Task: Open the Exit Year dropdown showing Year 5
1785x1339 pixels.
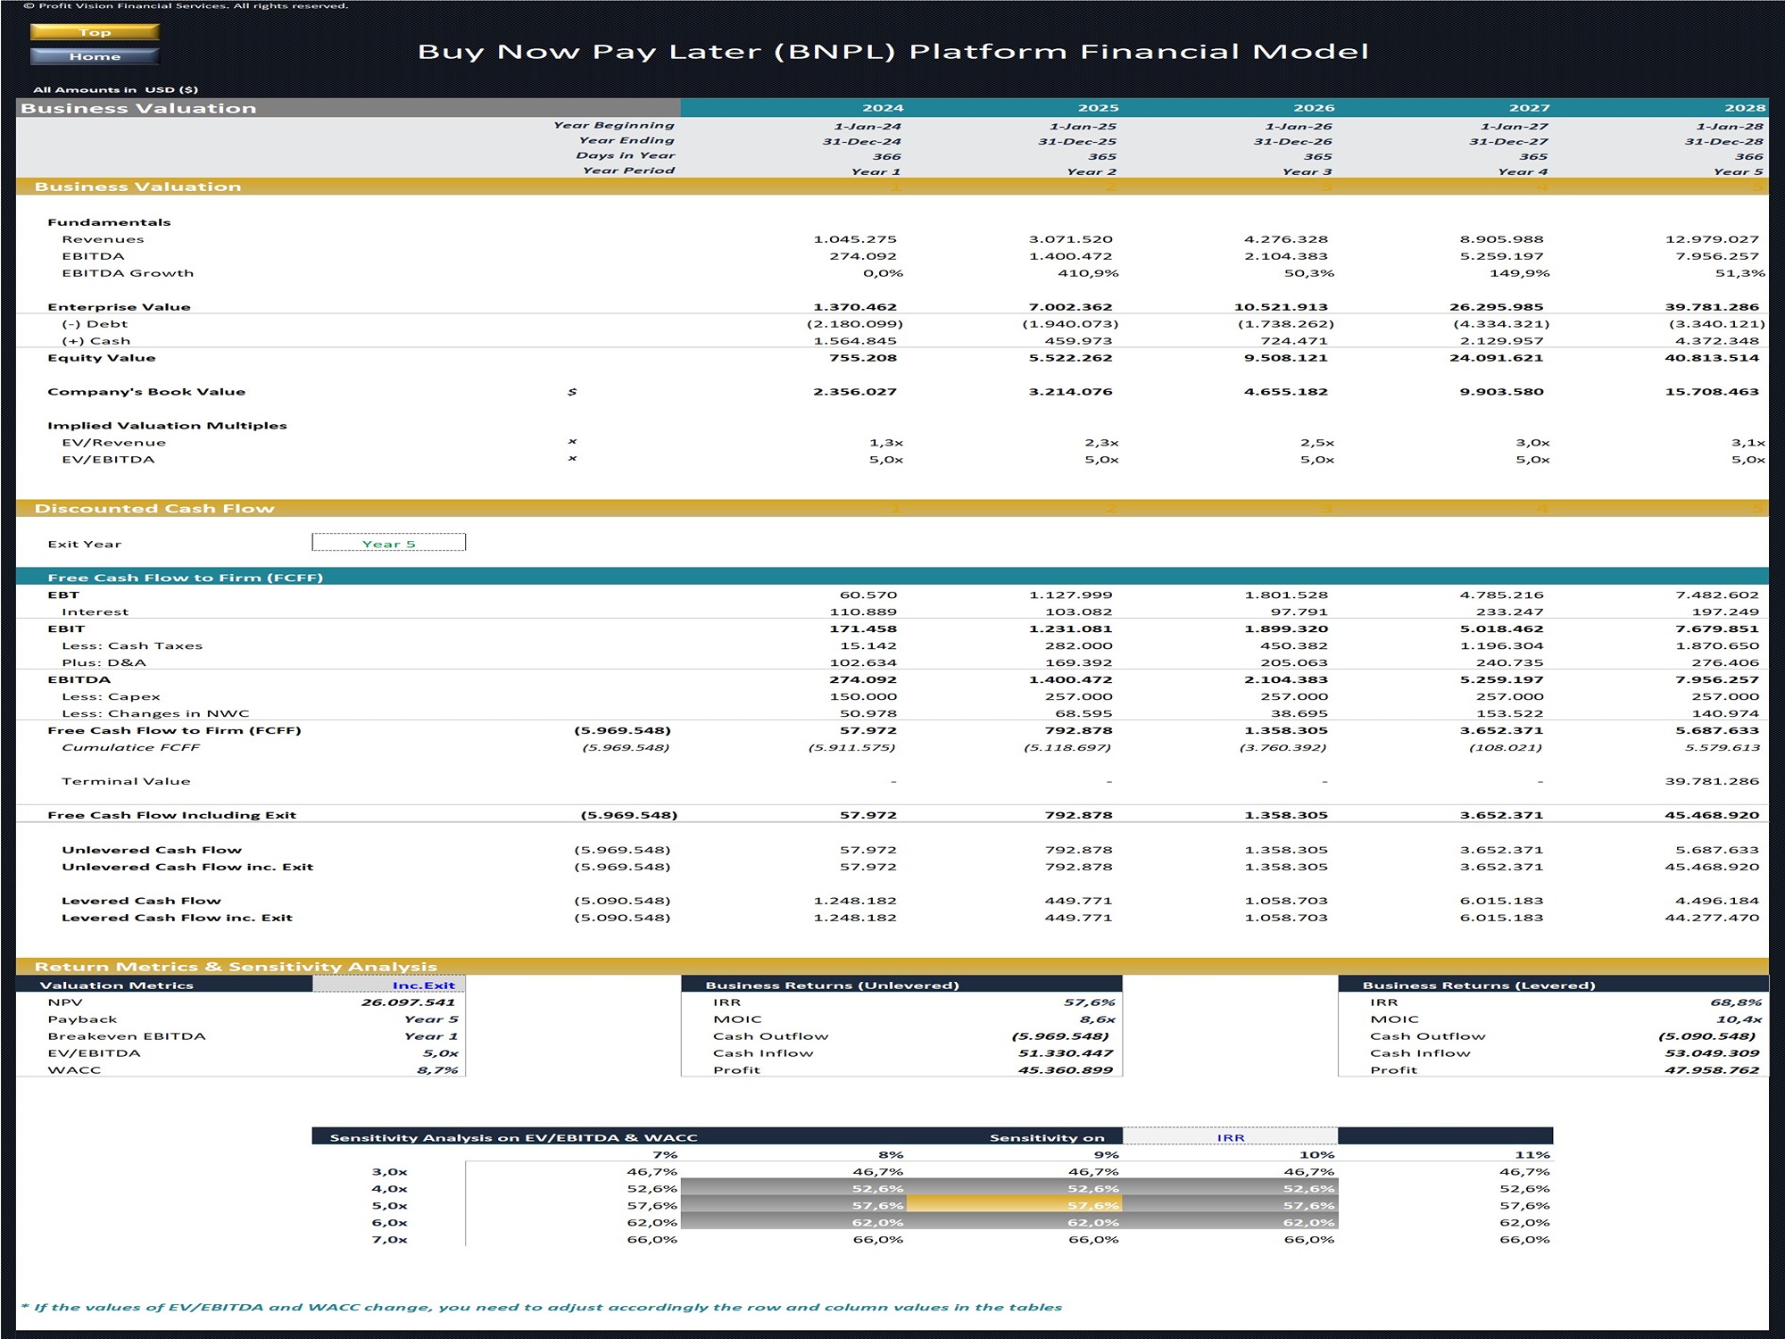Action: [x=388, y=543]
